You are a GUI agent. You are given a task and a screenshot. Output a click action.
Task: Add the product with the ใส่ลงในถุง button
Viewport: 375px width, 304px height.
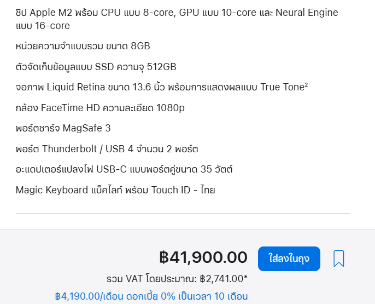click(x=289, y=259)
